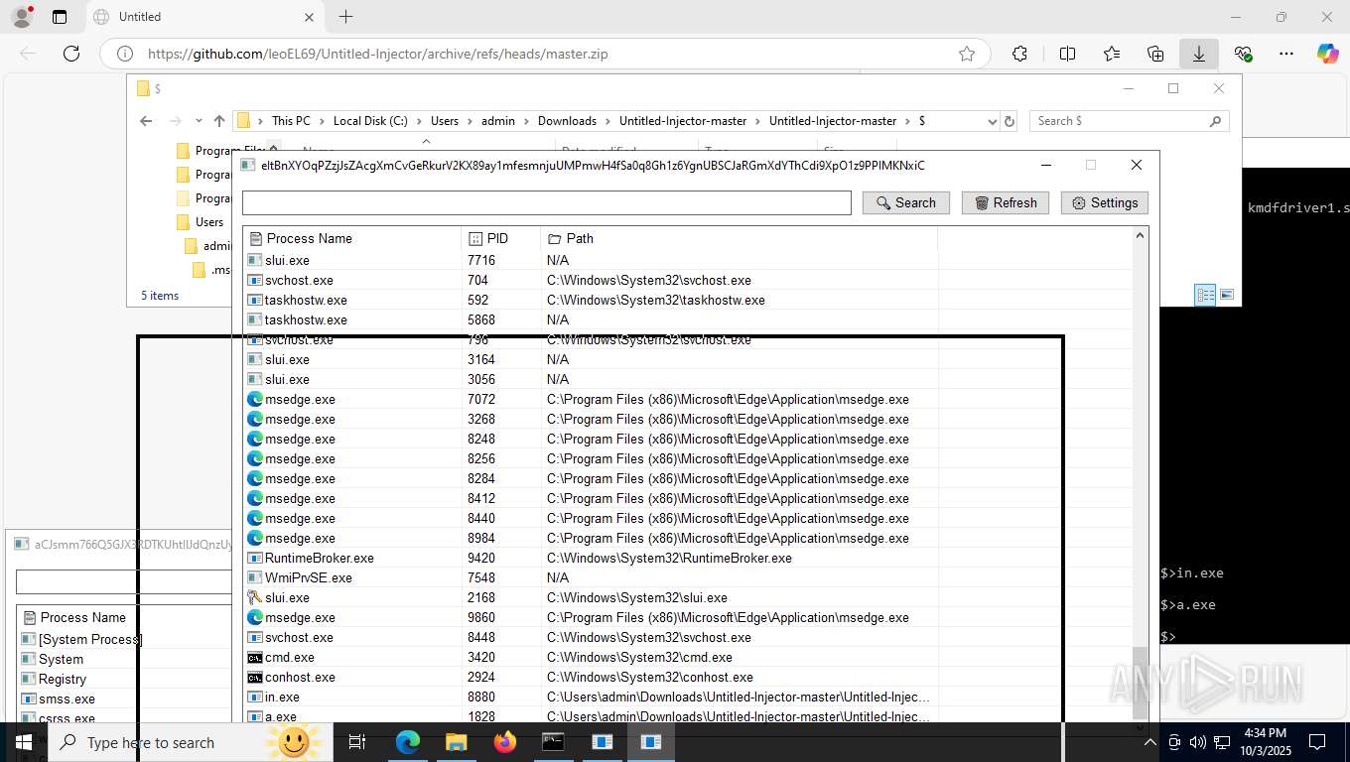This screenshot has width=1350, height=762.
Task: Click the Explorer address bar refresh icon
Action: (1010, 121)
